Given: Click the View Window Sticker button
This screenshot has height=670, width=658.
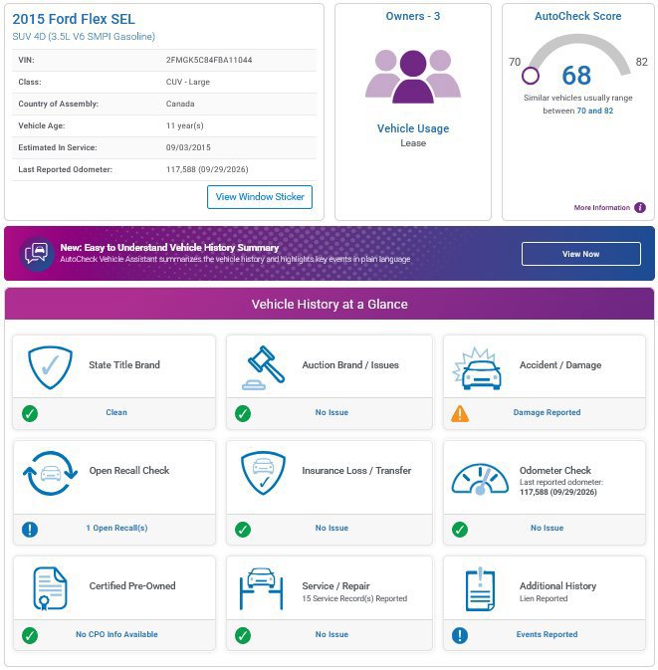Looking at the screenshot, I should pos(260,197).
